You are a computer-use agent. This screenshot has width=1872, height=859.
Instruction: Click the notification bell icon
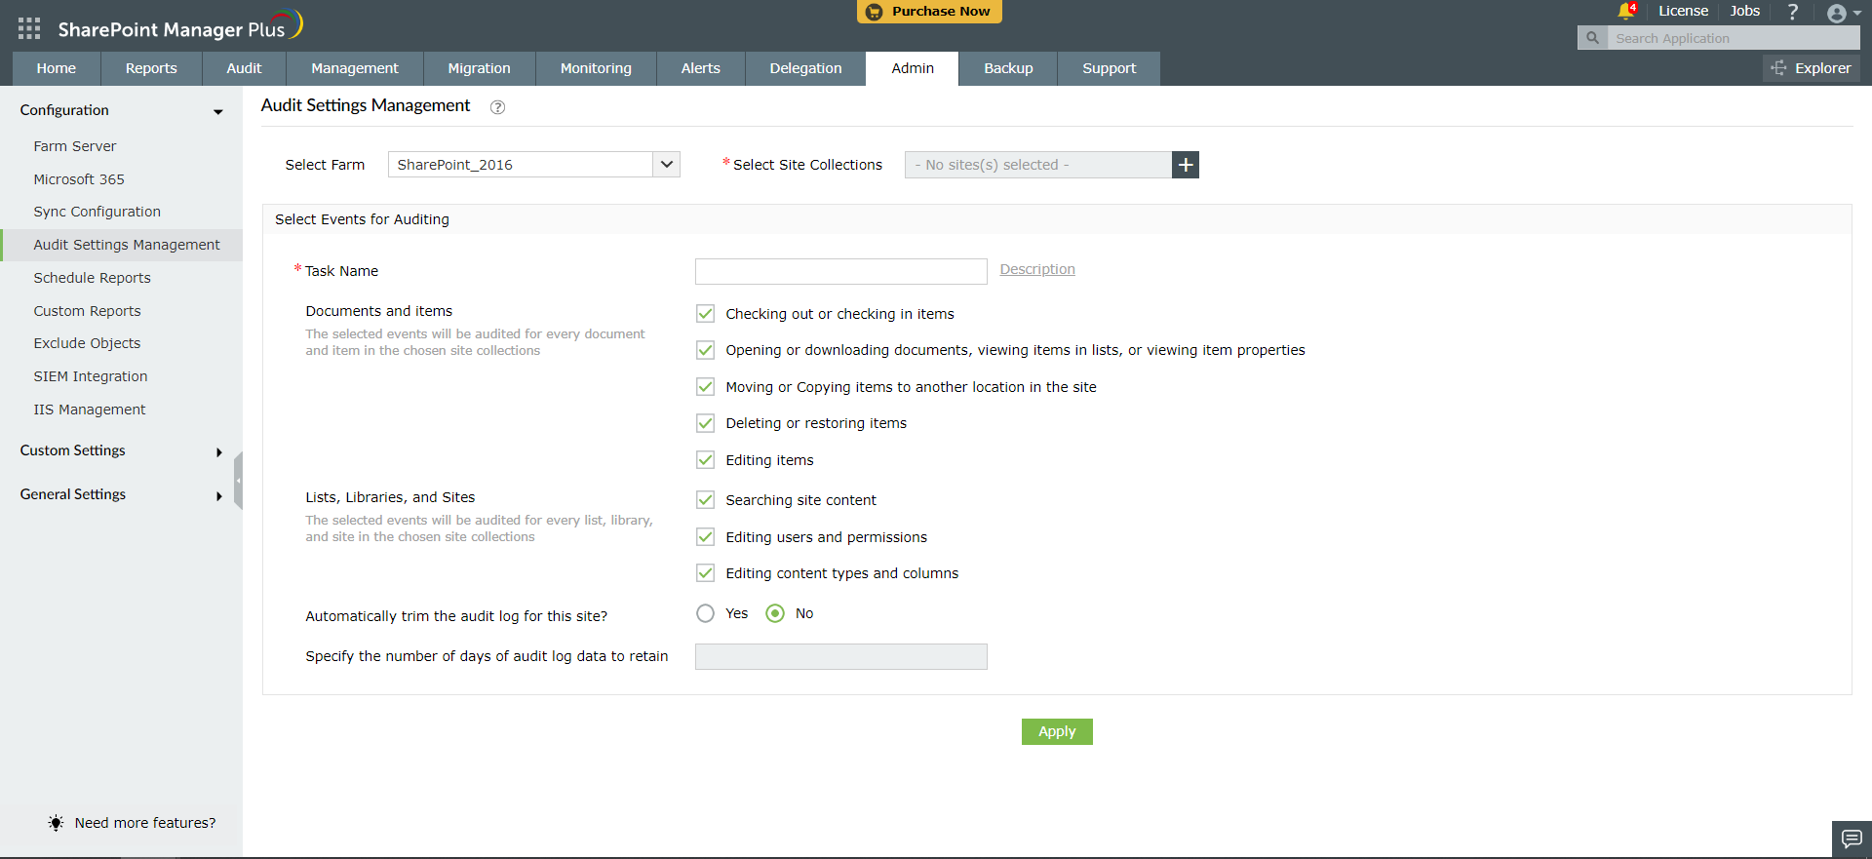[1625, 12]
